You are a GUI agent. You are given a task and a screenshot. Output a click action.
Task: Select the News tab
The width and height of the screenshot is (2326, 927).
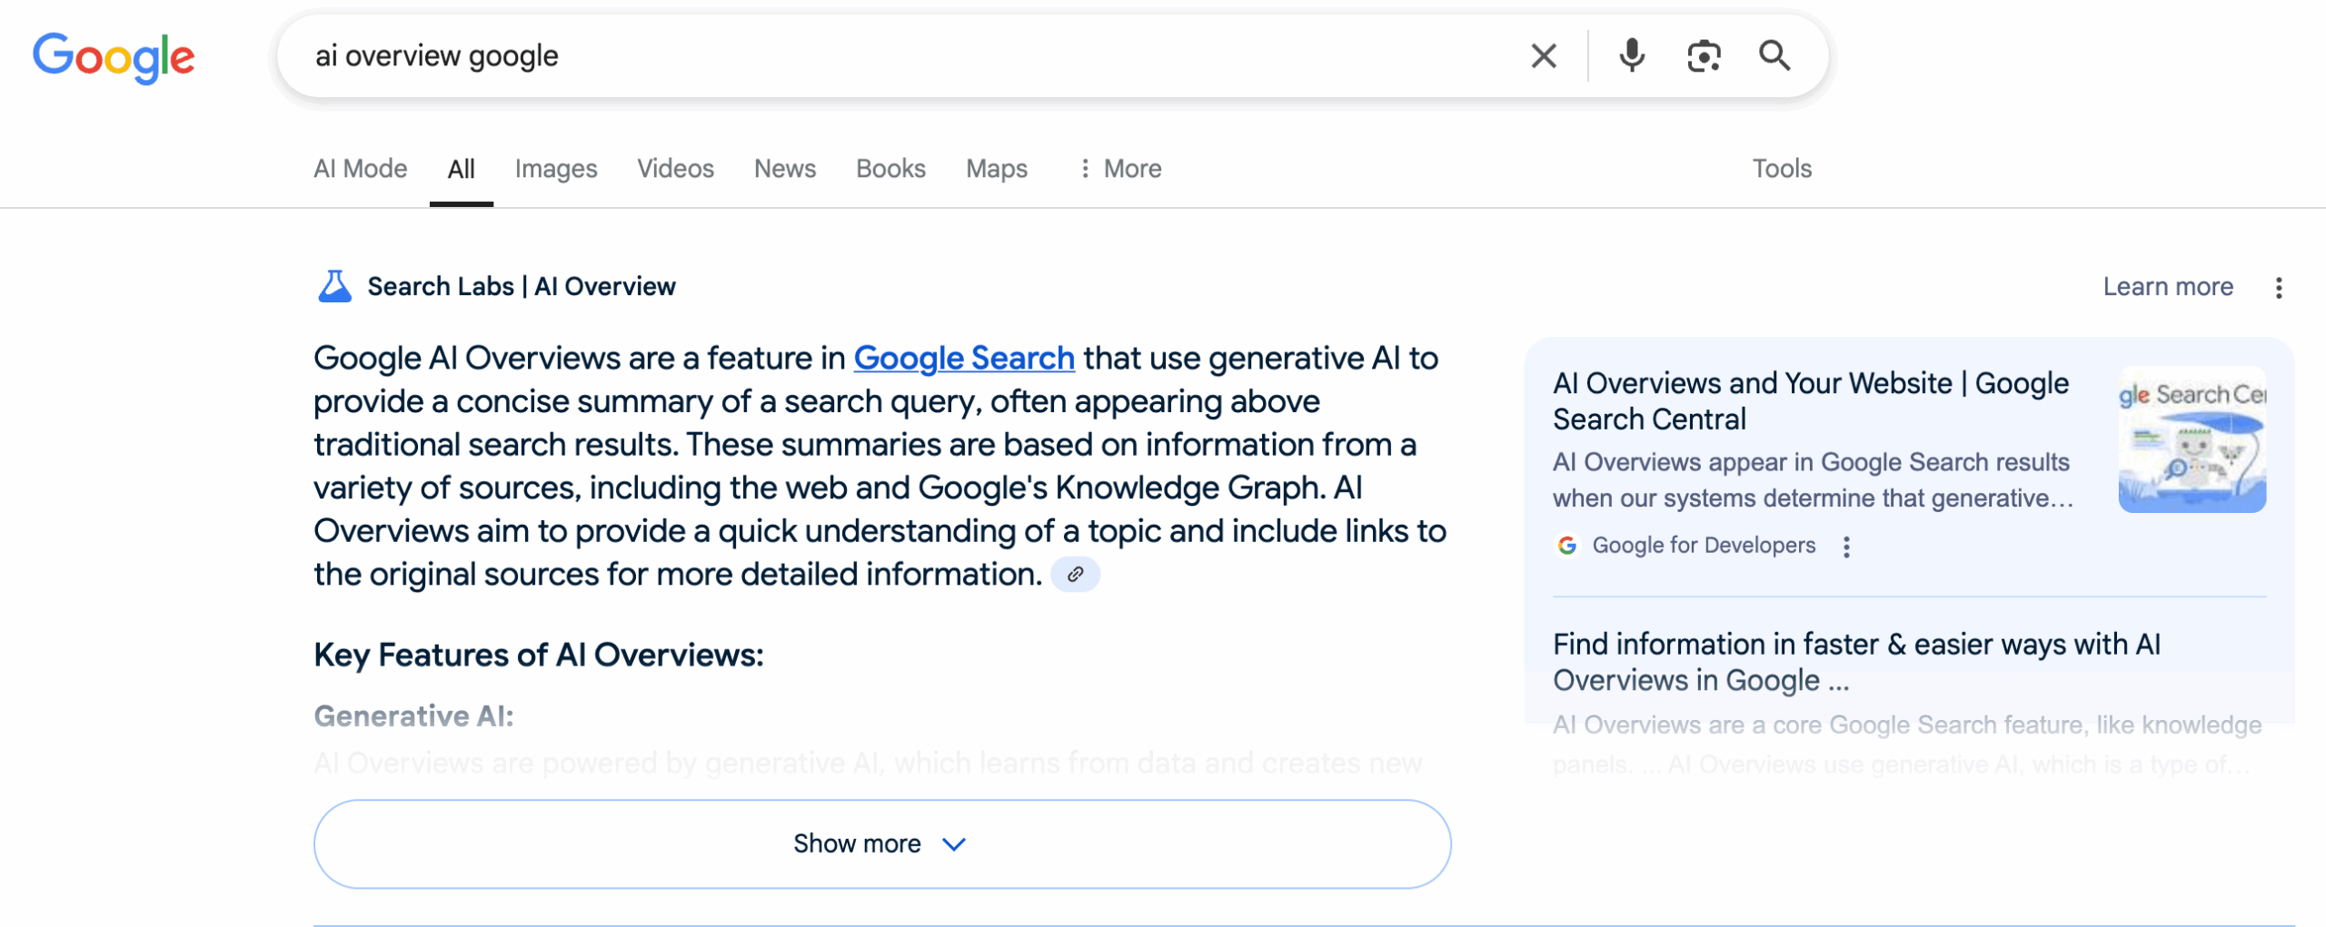click(784, 169)
